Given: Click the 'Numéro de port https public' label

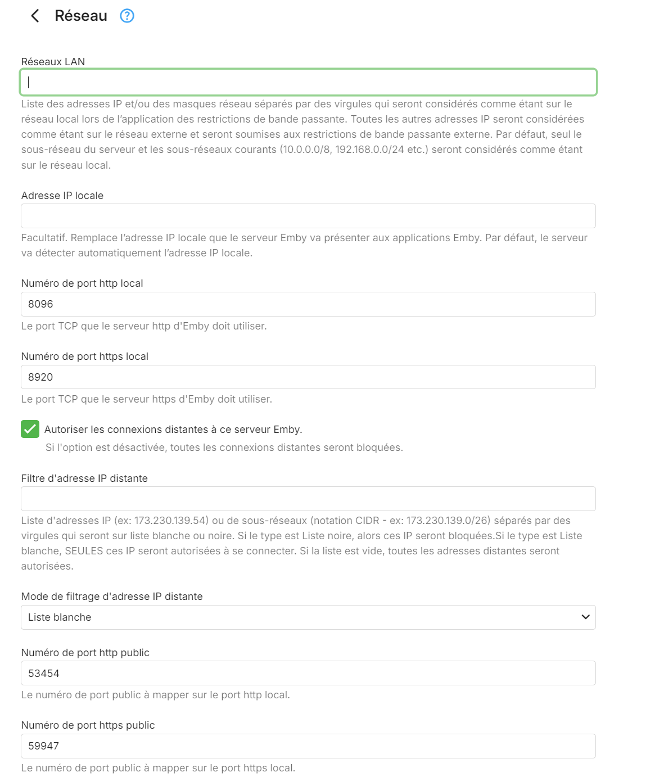Looking at the screenshot, I should 88,725.
